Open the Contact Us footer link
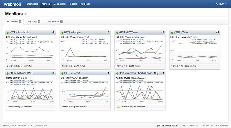This screenshot has height=128, width=231. click(193, 125)
